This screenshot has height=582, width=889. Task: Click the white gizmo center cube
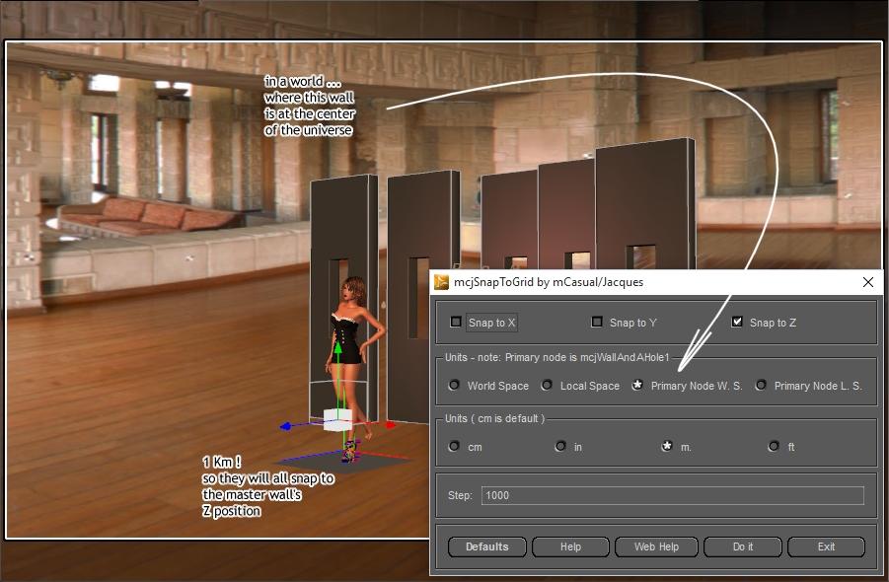point(337,420)
